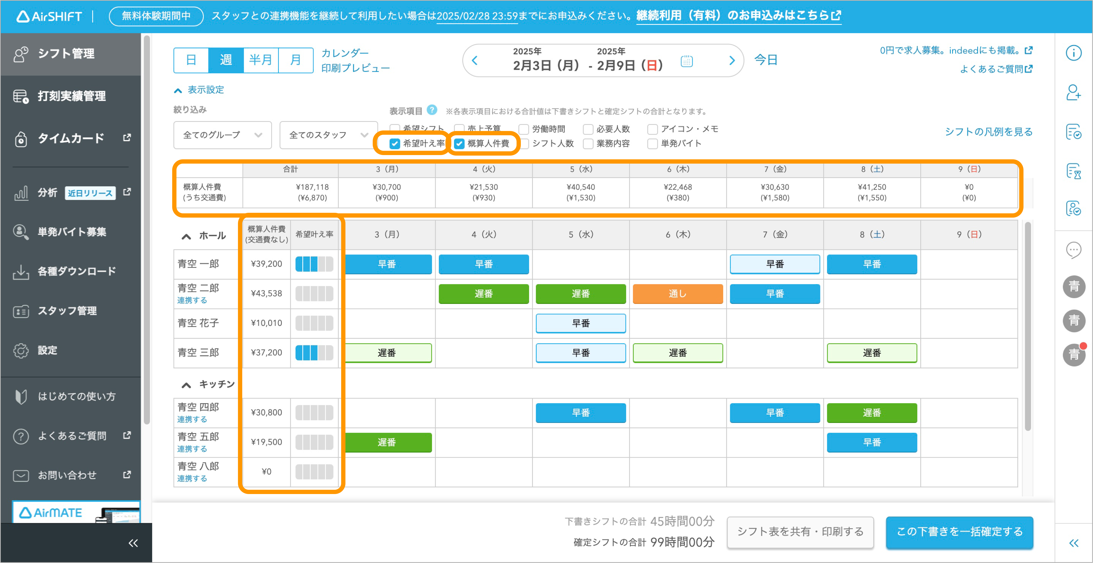The height and width of the screenshot is (563, 1093).
Task: Click 青空 五郎's green 遅番 shift on Monday
Action: (387, 442)
